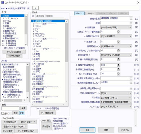Image resolution: width=141 pixels, height=134 pixels.
Task: Click the memo box horizontal scrollbar
Action: pos(13,100)
